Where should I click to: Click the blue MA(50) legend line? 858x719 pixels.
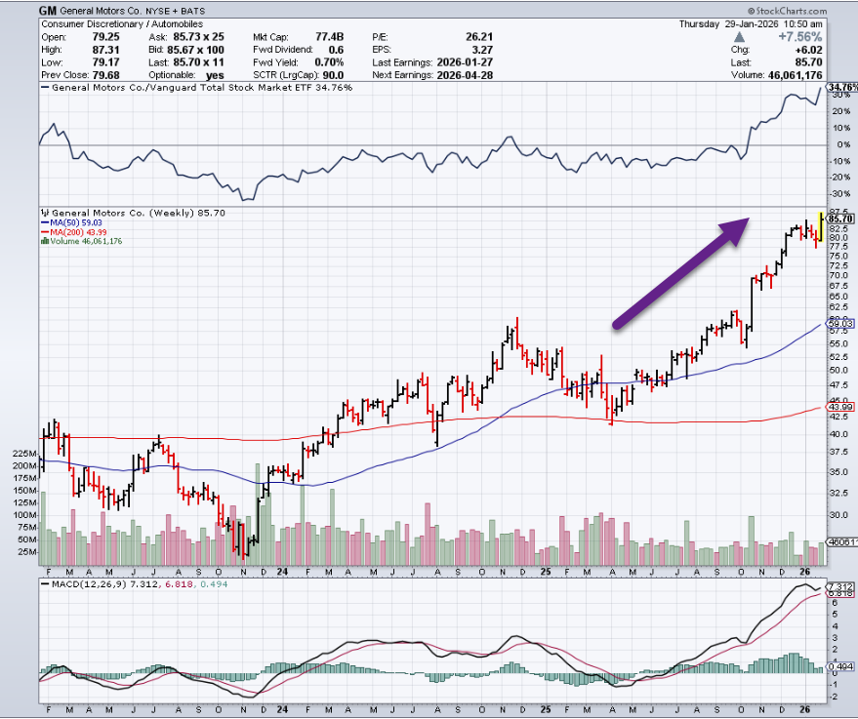click(43, 221)
